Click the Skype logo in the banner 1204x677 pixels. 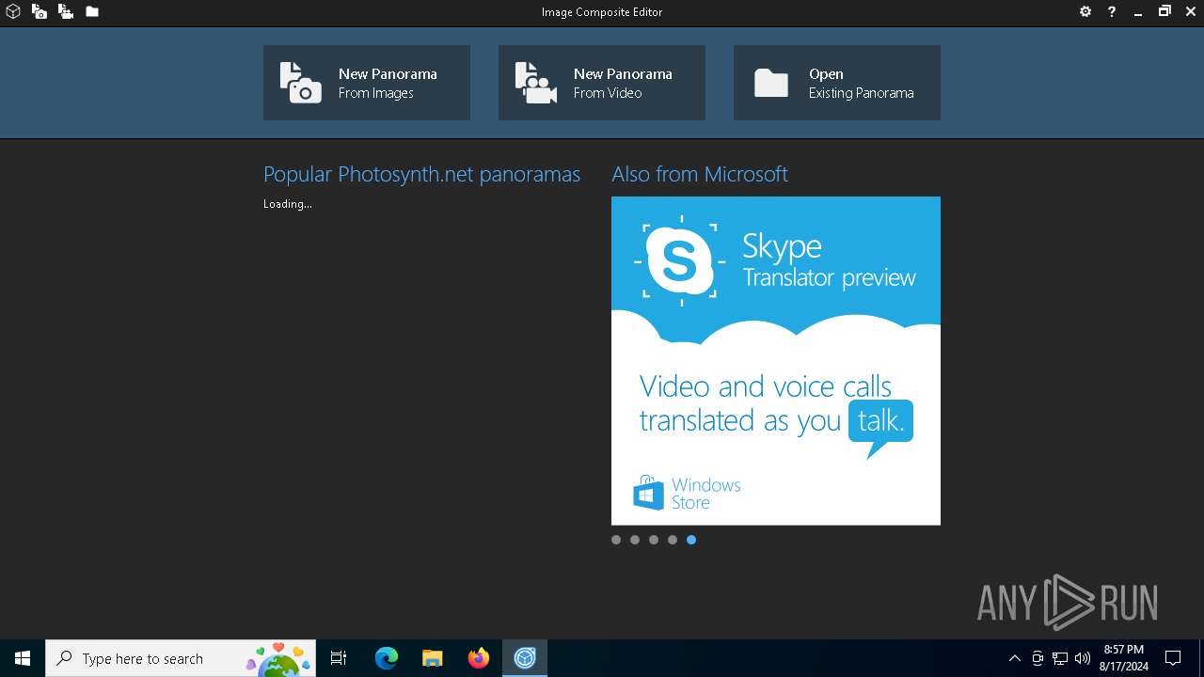point(679,260)
